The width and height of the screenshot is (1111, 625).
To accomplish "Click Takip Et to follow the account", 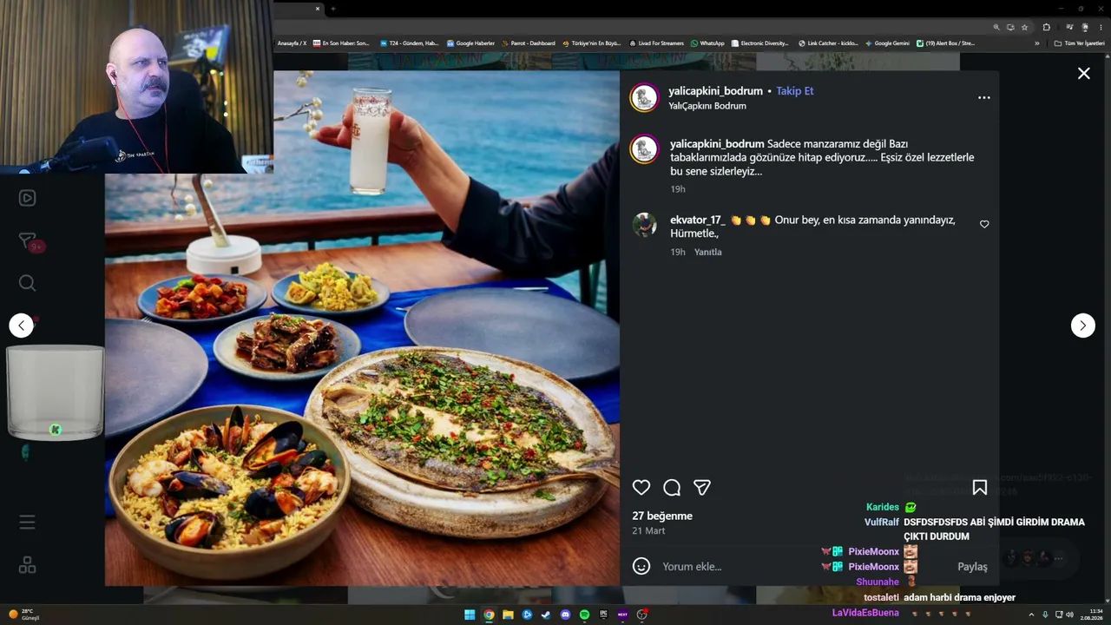I will click(x=795, y=90).
